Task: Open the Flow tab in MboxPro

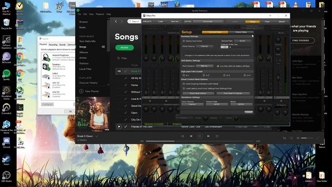Action: click(x=267, y=22)
